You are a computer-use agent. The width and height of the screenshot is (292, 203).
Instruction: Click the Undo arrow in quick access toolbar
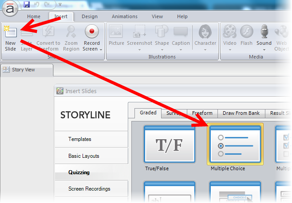coord(36,4)
